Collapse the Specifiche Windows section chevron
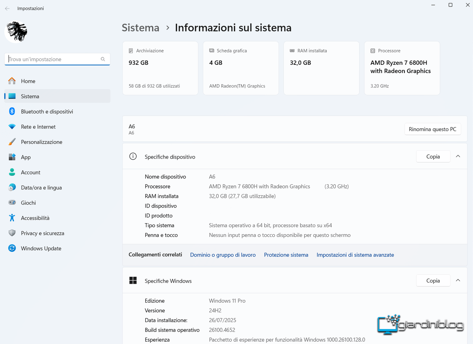 [x=458, y=280]
